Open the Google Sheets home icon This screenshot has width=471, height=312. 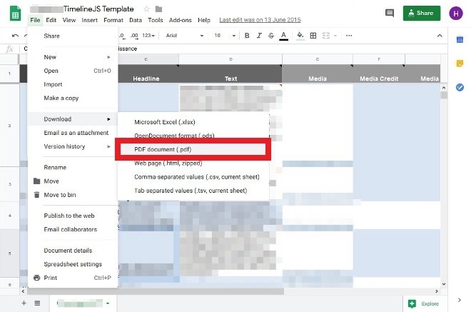pos(15,14)
